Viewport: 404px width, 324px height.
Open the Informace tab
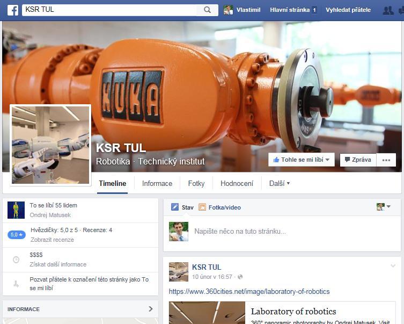coord(157,183)
